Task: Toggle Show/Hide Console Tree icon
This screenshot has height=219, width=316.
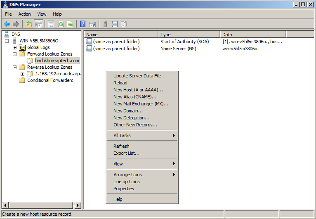Action: point(38,24)
